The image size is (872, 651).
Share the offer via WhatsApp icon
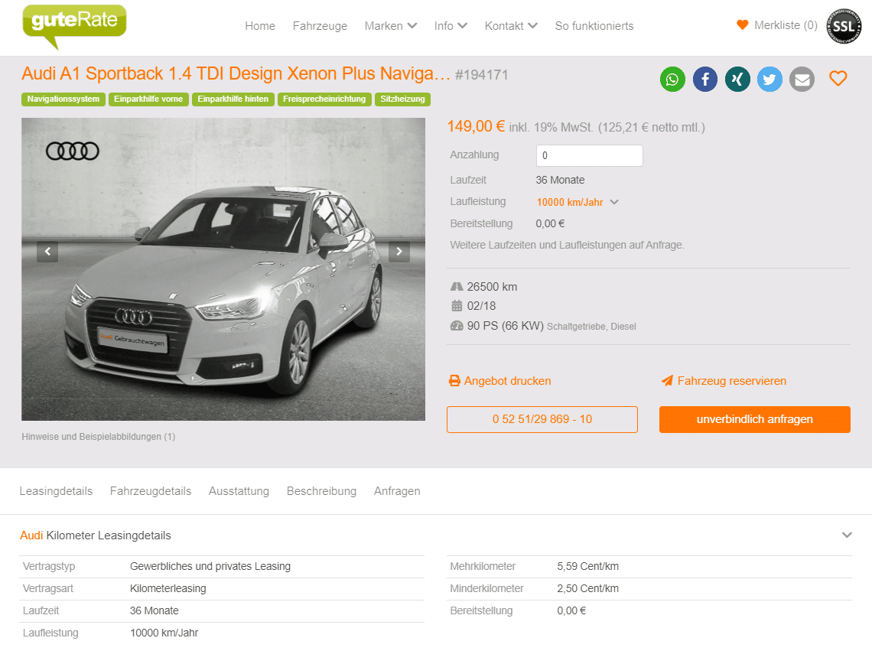pos(672,79)
